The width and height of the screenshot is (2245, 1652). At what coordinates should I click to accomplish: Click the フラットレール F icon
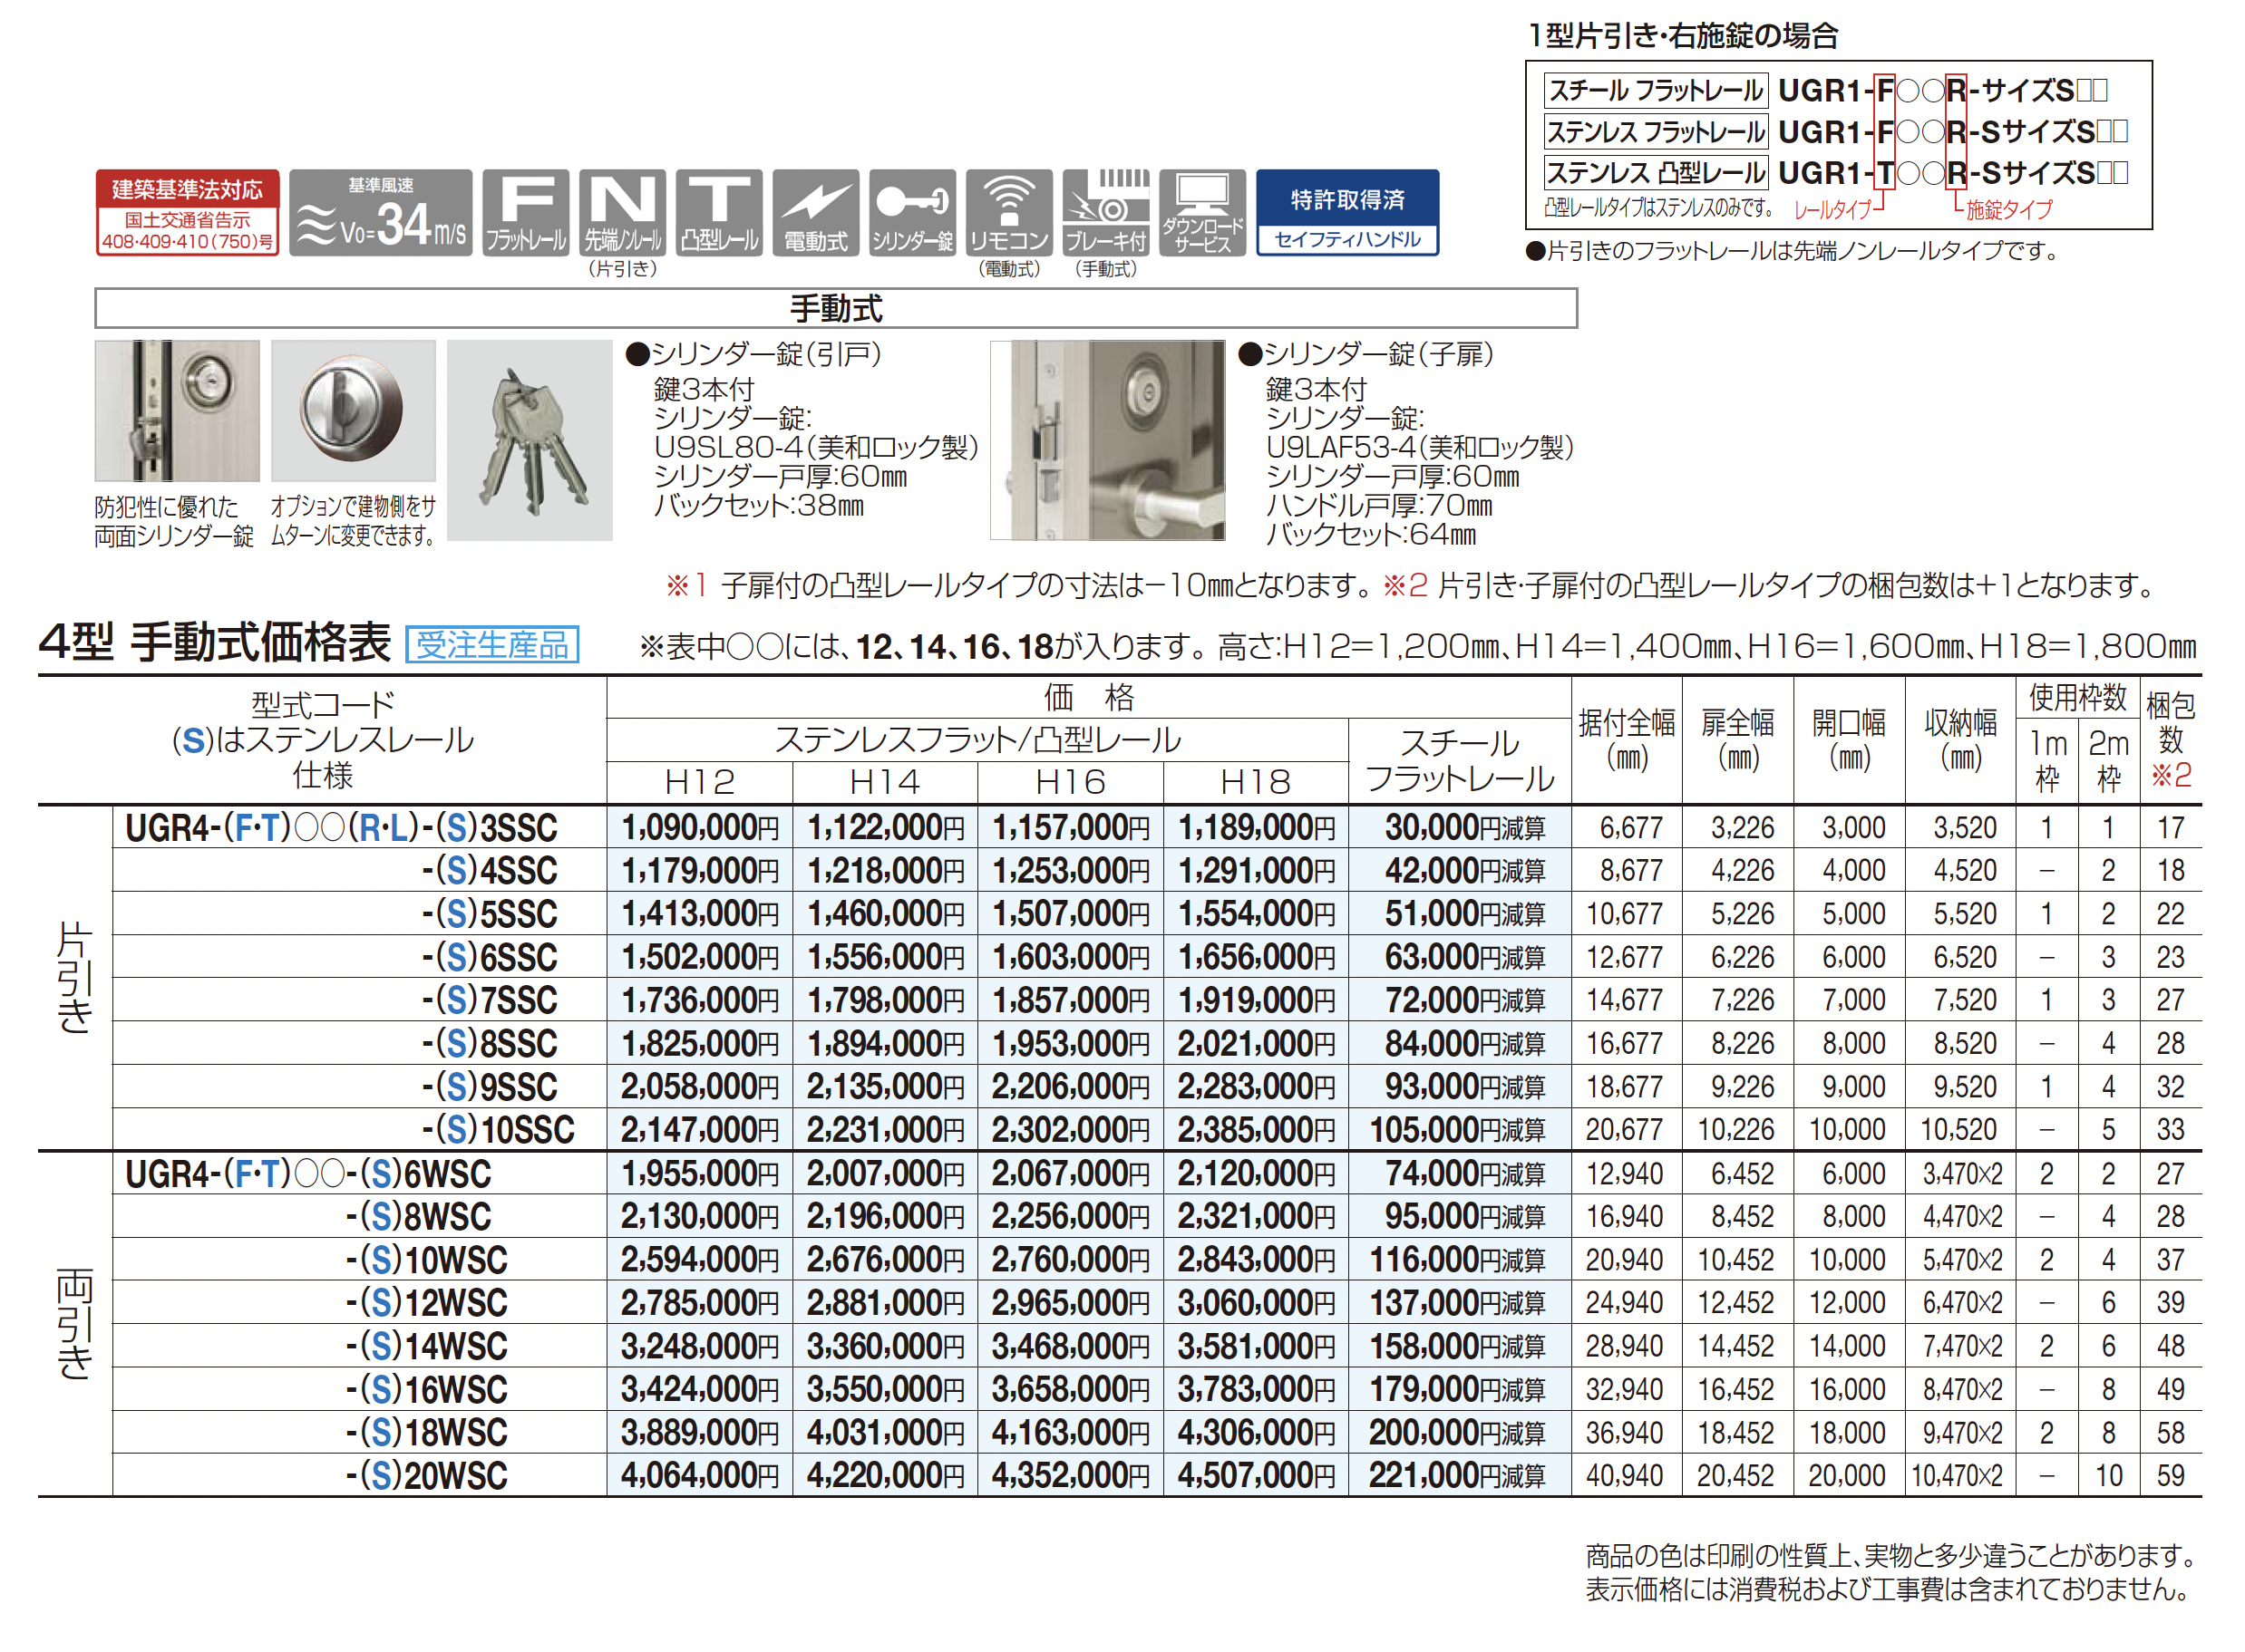(x=525, y=212)
